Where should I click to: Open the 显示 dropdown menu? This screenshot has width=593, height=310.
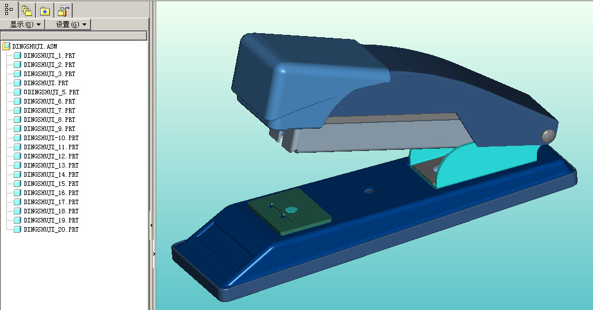point(23,25)
